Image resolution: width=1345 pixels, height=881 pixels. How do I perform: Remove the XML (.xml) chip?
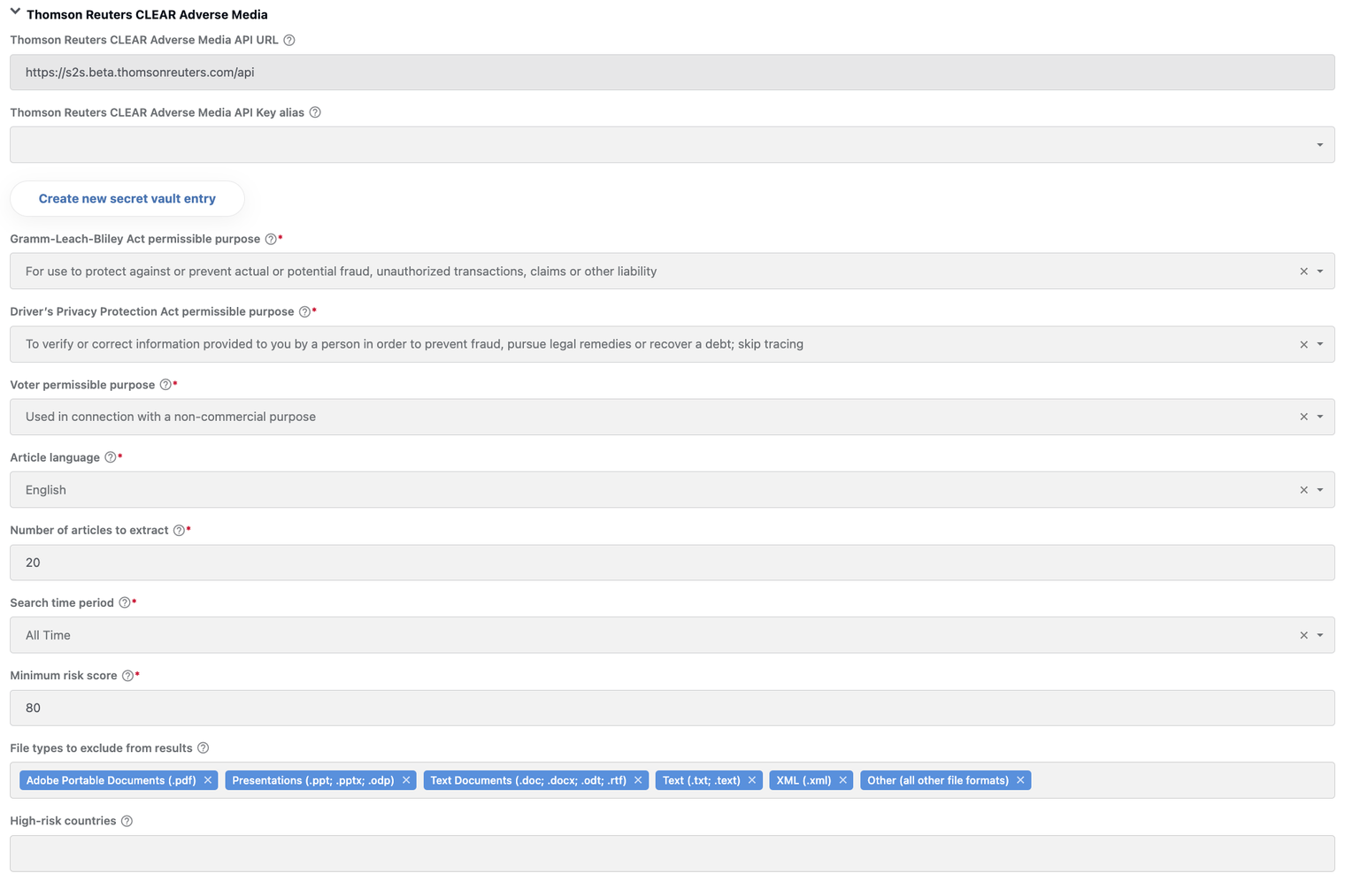coord(843,780)
